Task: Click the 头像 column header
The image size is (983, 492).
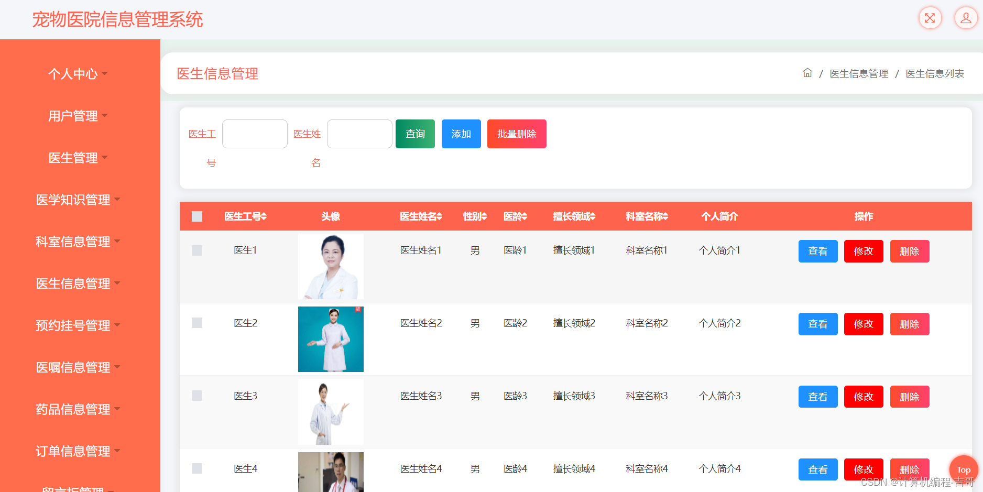Action: [331, 216]
